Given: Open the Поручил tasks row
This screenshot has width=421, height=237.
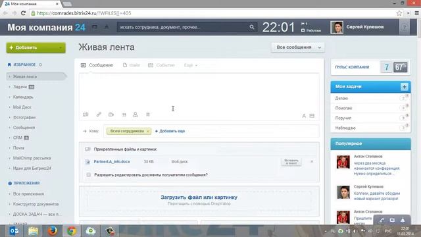Looking at the screenshot, I should tap(370, 118).
